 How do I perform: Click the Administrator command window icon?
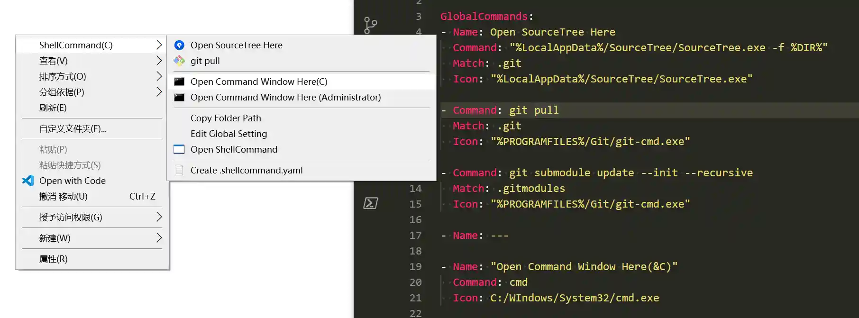[179, 97]
